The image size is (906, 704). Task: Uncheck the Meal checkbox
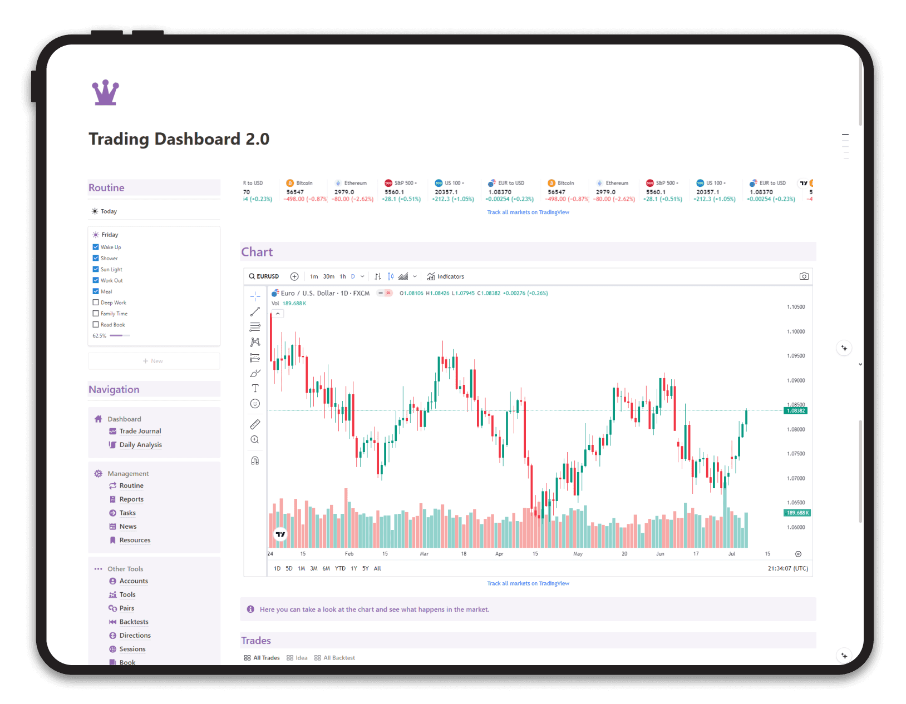tap(96, 291)
